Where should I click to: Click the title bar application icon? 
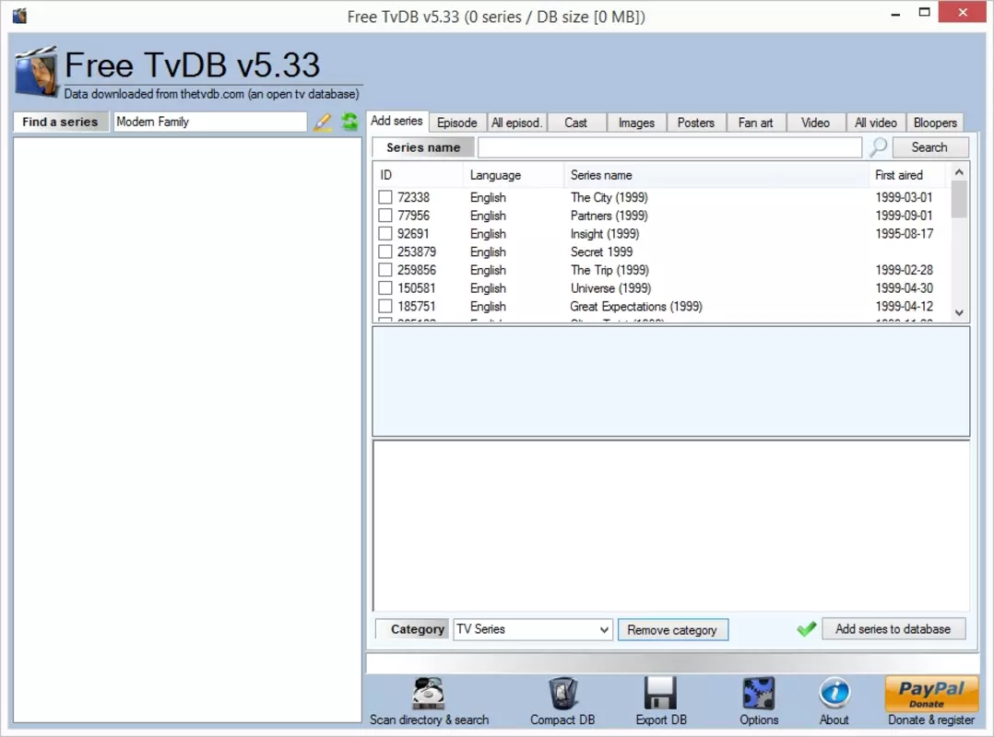coord(19,15)
